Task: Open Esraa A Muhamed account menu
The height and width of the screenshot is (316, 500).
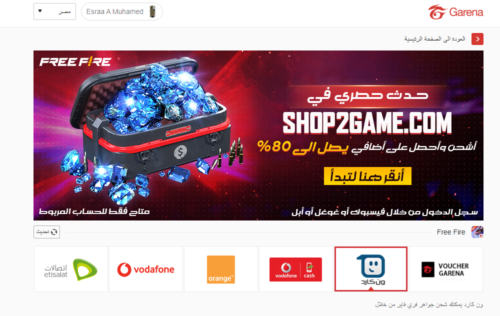Action: point(122,12)
